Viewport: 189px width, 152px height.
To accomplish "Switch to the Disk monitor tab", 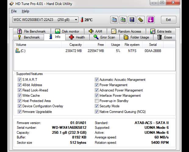I will tap(67, 31).
